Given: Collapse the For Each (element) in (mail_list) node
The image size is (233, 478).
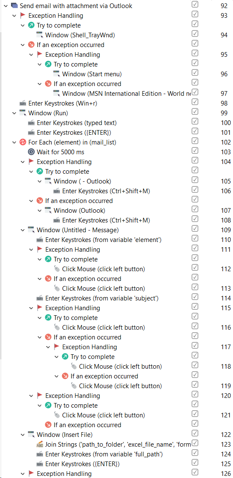Looking at the screenshot, I should 14,142.
